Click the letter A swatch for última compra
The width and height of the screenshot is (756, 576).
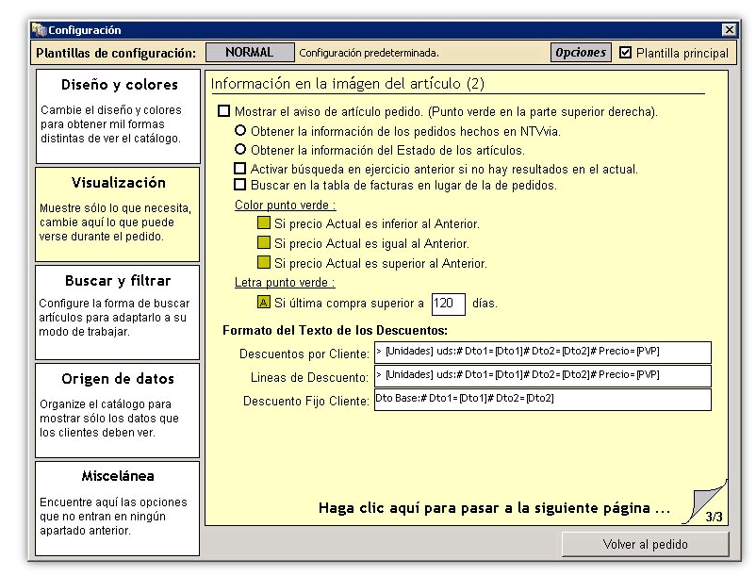click(x=264, y=303)
